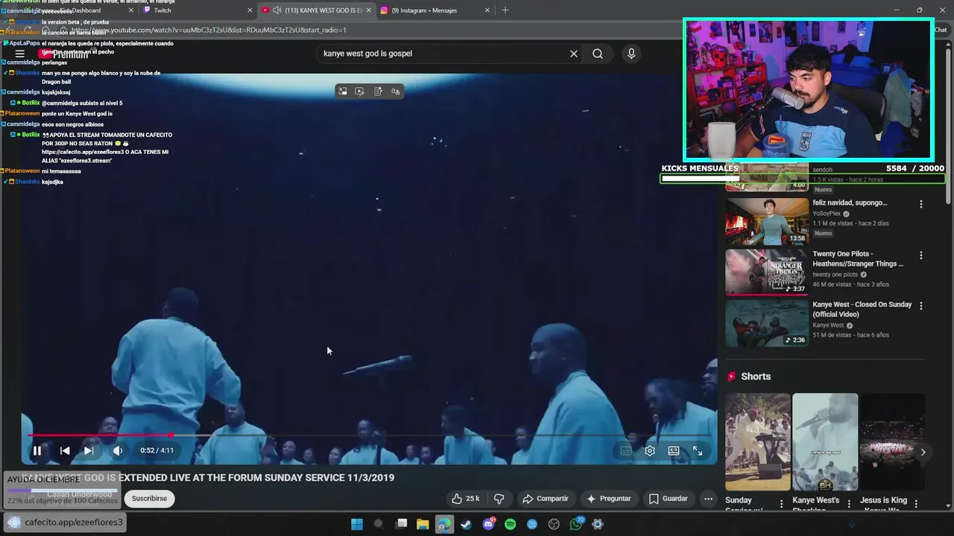Open 'feliz navidad, supongo...' video thumbnail
The image size is (954, 536).
coord(767,221)
